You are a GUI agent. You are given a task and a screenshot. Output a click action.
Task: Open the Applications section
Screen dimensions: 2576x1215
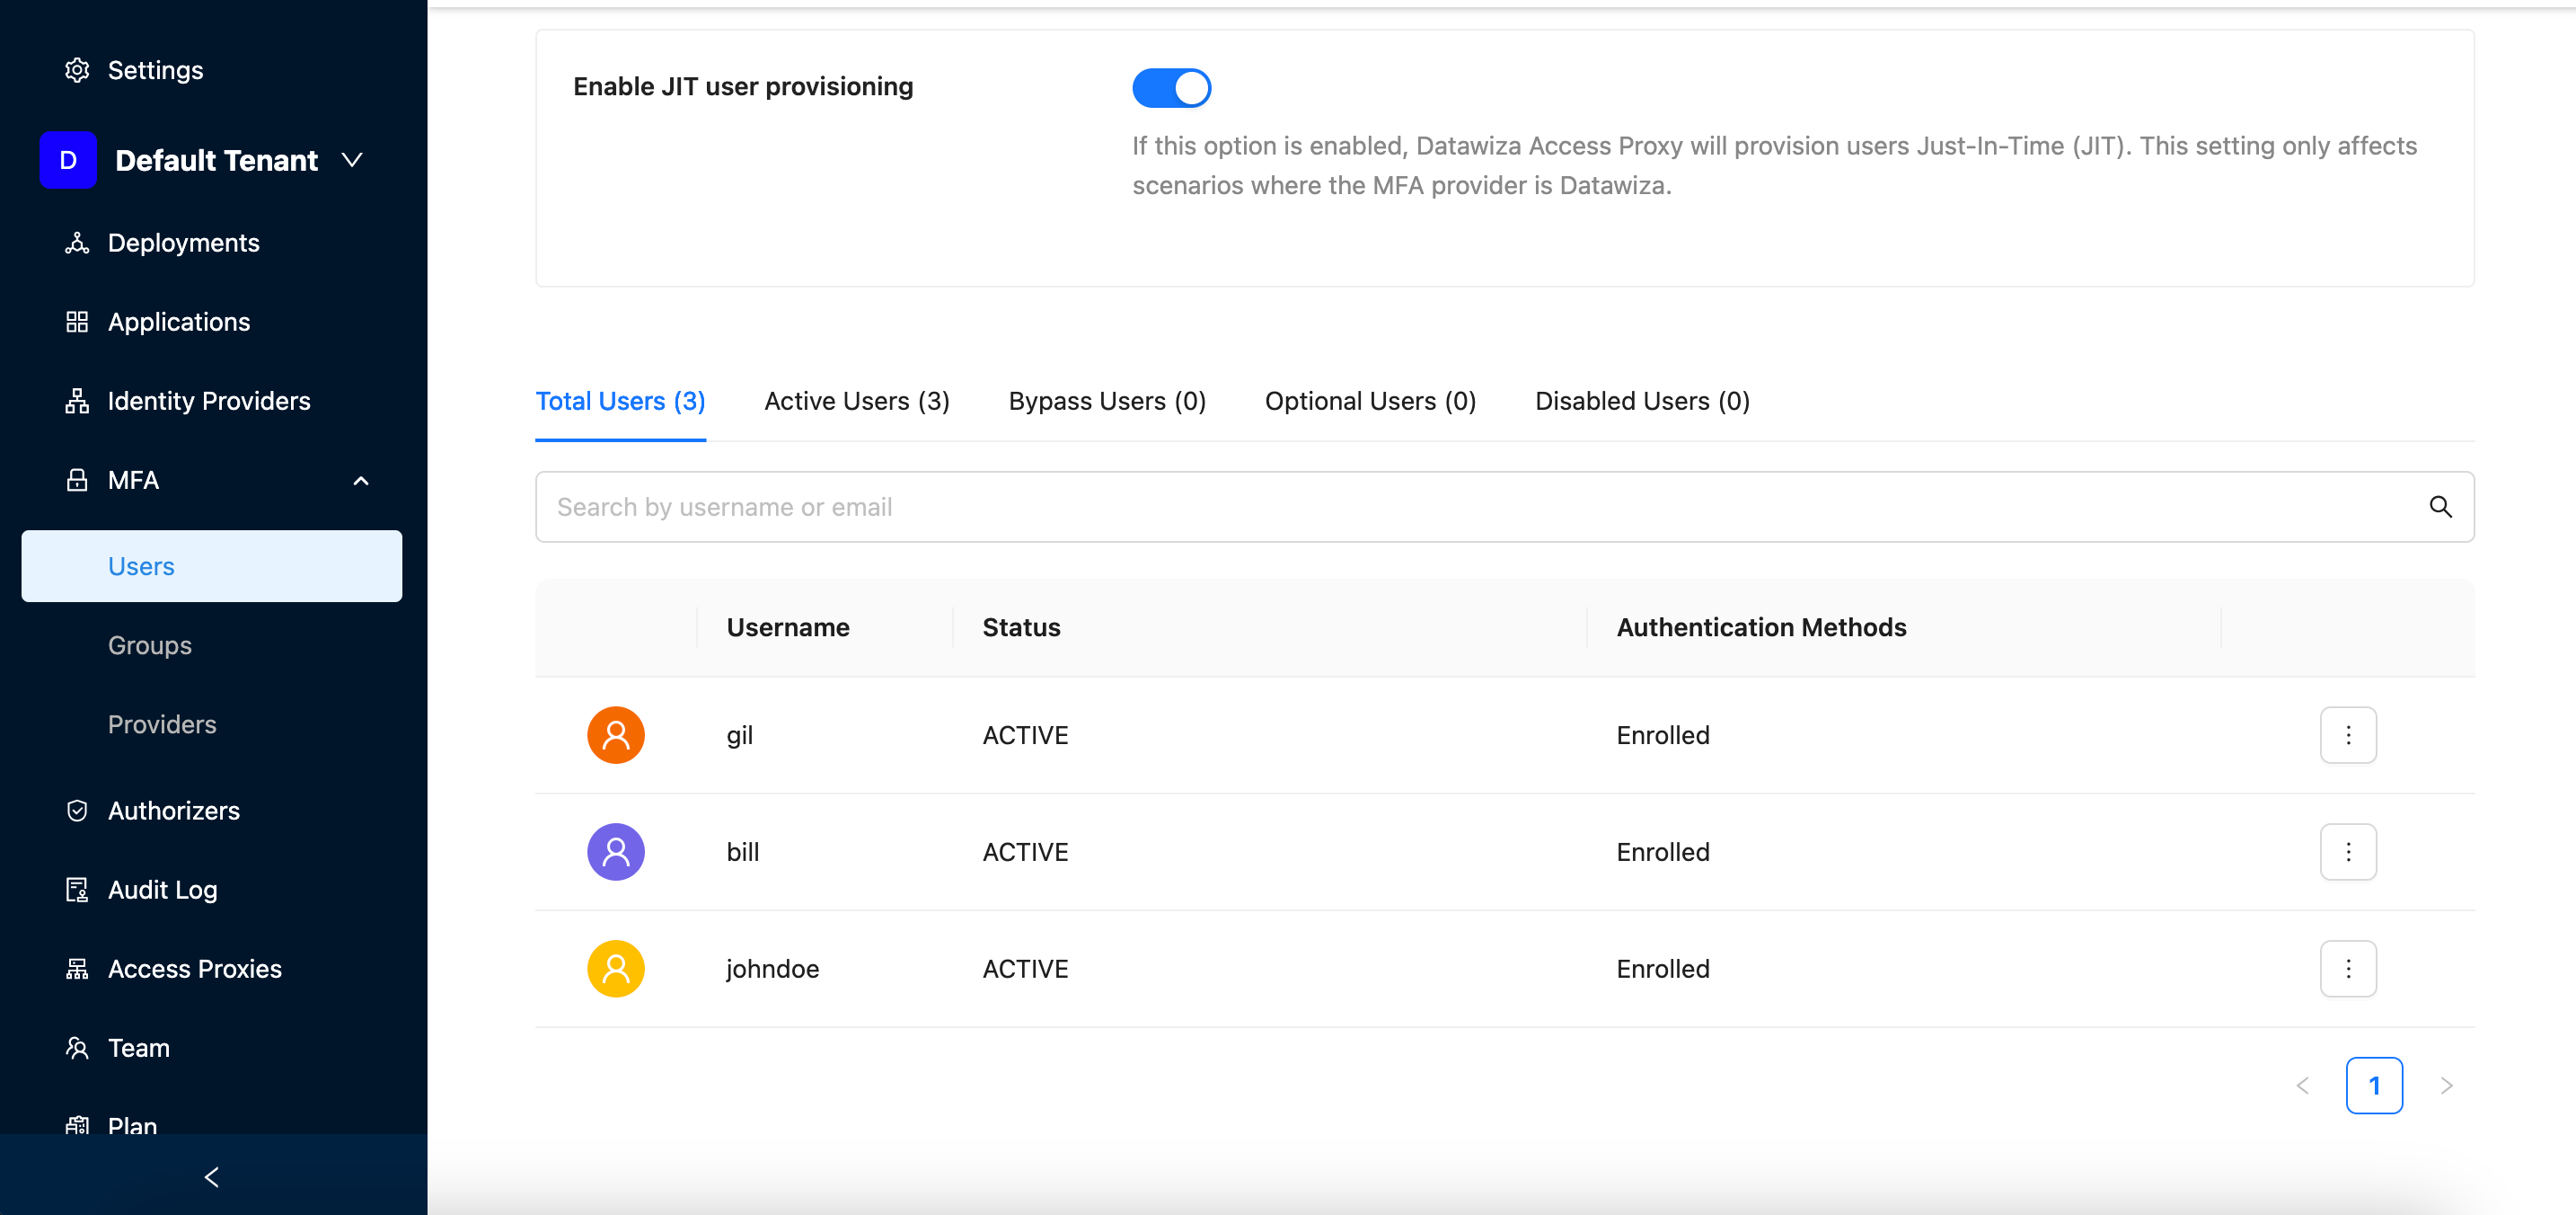click(179, 321)
